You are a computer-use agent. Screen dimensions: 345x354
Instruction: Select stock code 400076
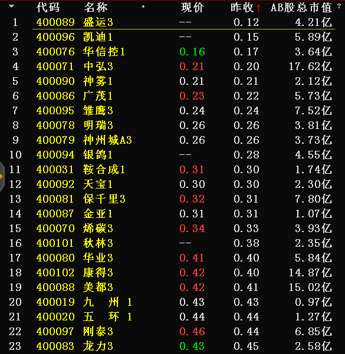(55, 52)
